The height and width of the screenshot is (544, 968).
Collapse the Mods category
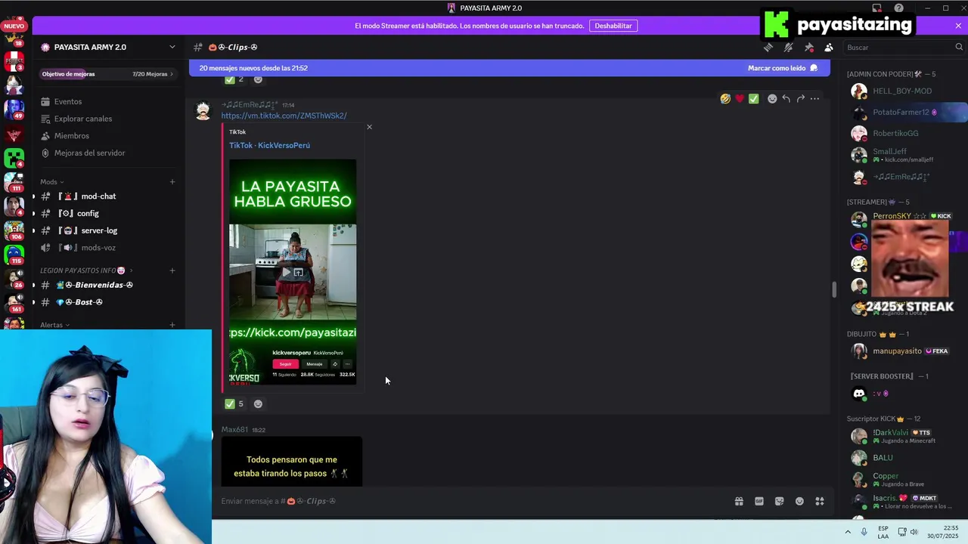(52, 182)
